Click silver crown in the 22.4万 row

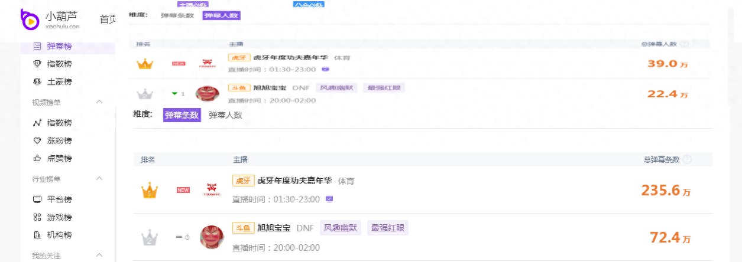(145, 93)
